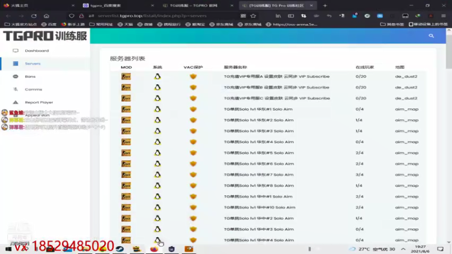452x254 pixels.
Task: Click Linux penguin icon in Solo Aim #1 row
Action: point(158,109)
